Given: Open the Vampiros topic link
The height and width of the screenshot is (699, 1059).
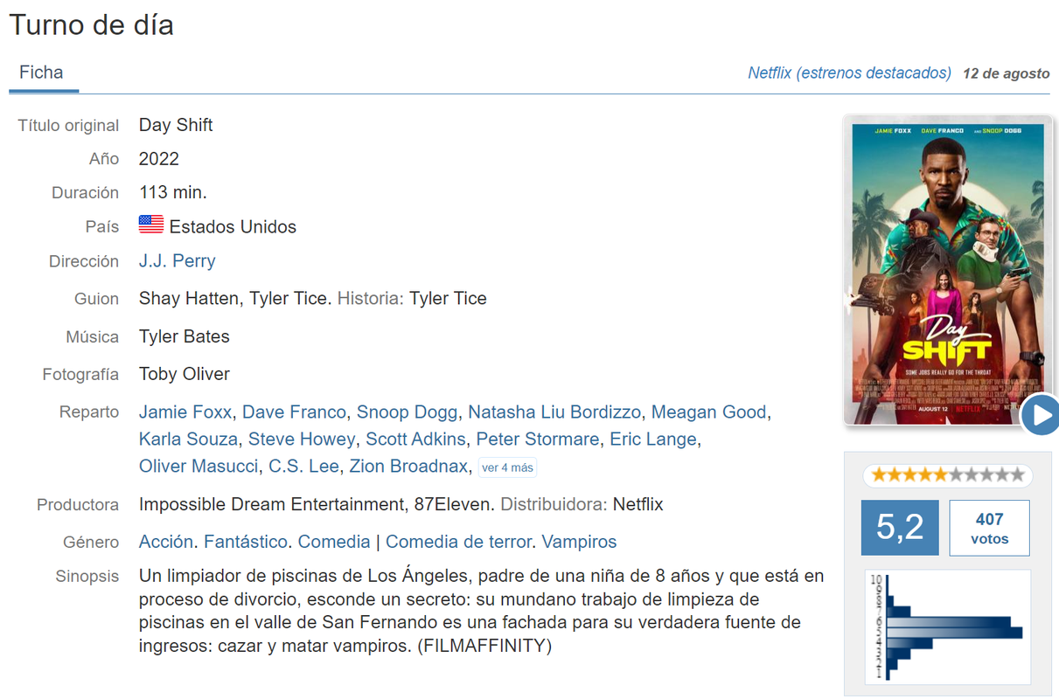Looking at the screenshot, I should pos(579,542).
